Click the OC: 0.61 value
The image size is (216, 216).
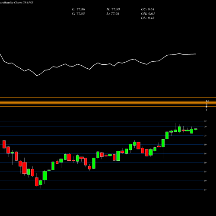point(148,10)
